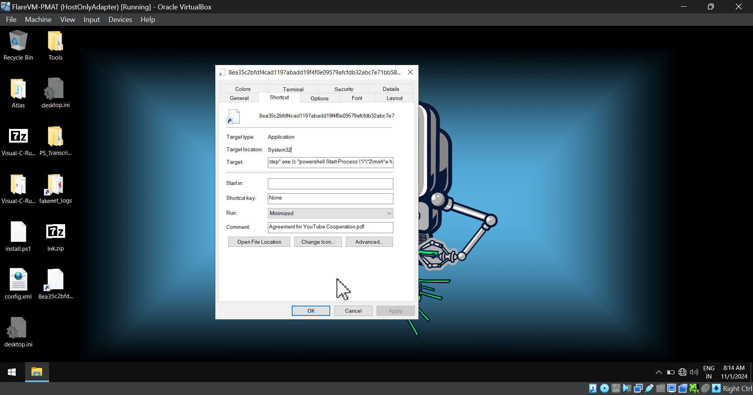Open the VirtualBox View menu
This screenshot has width=753, height=395.
click(67, 20)
